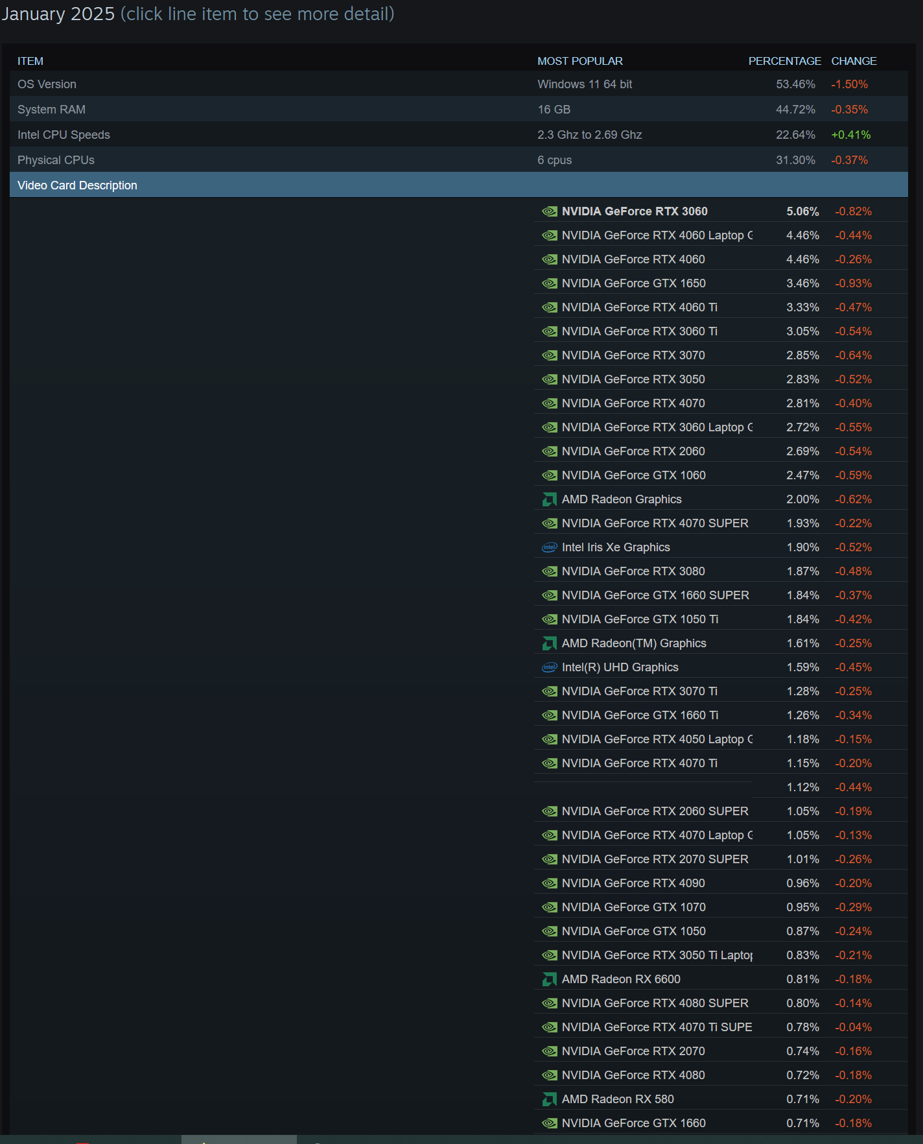Click RTX 4050 Laptop GPU entry
The image size is (923, 1144).
click(657, 739)
